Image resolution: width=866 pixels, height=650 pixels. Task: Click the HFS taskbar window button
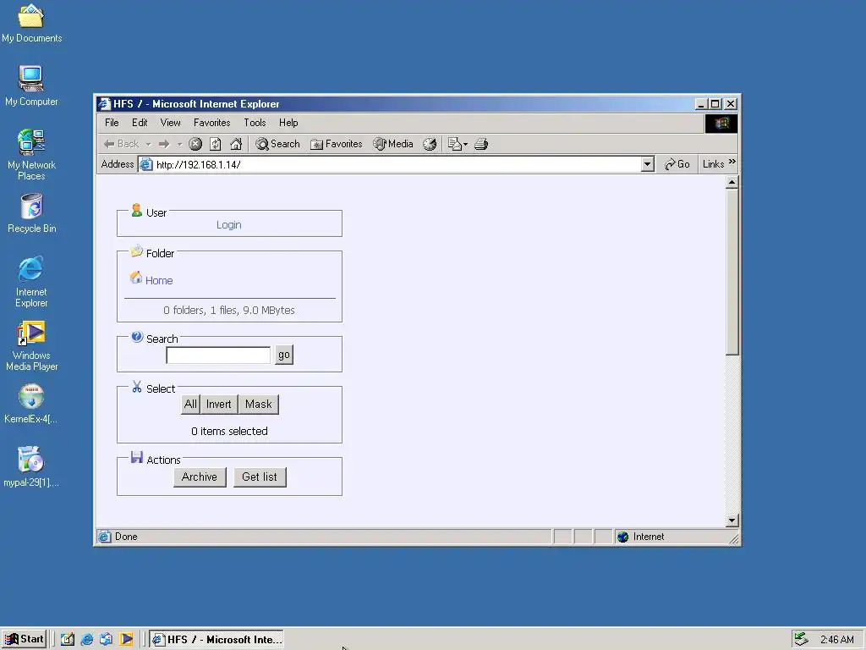tap(217, 640)
